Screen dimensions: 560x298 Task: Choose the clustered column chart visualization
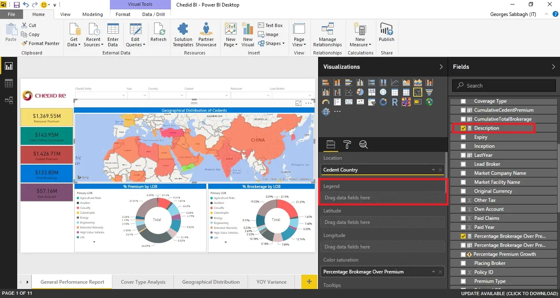[x=360, y=82]
